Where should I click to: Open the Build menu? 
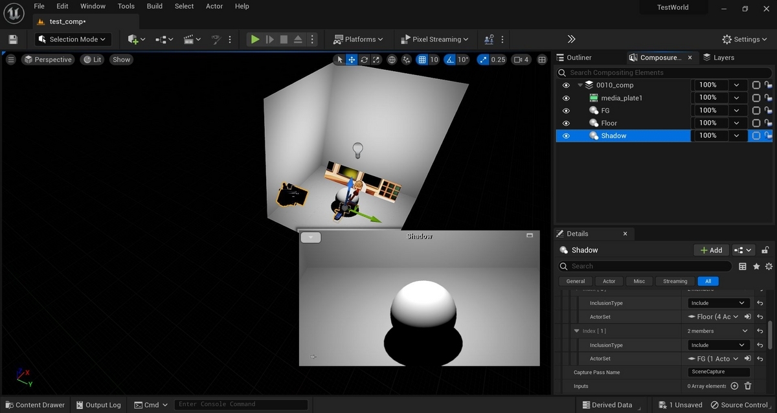coord(155,6)
